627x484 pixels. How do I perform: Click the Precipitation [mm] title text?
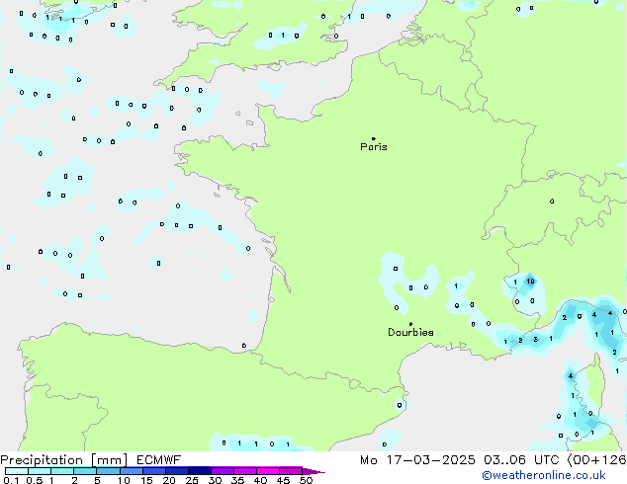point(64,460)
